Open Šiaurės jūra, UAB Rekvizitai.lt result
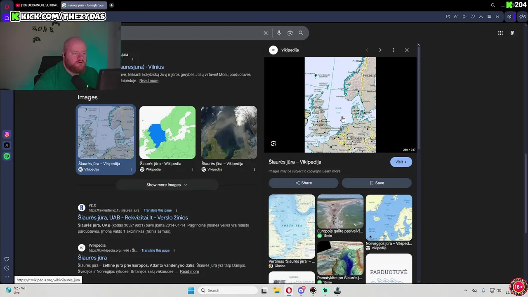Viewport: 528px width, 297px height. coord(133,218)
